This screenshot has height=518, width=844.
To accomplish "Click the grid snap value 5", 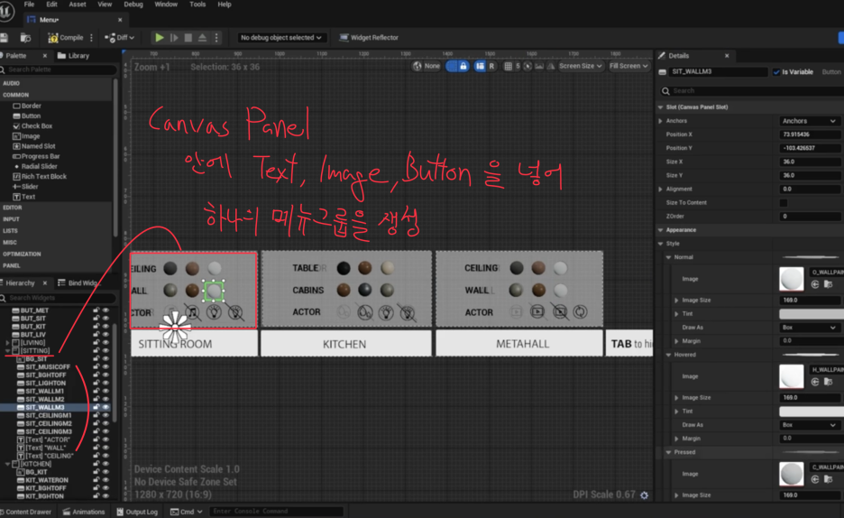I will (518, 66).
